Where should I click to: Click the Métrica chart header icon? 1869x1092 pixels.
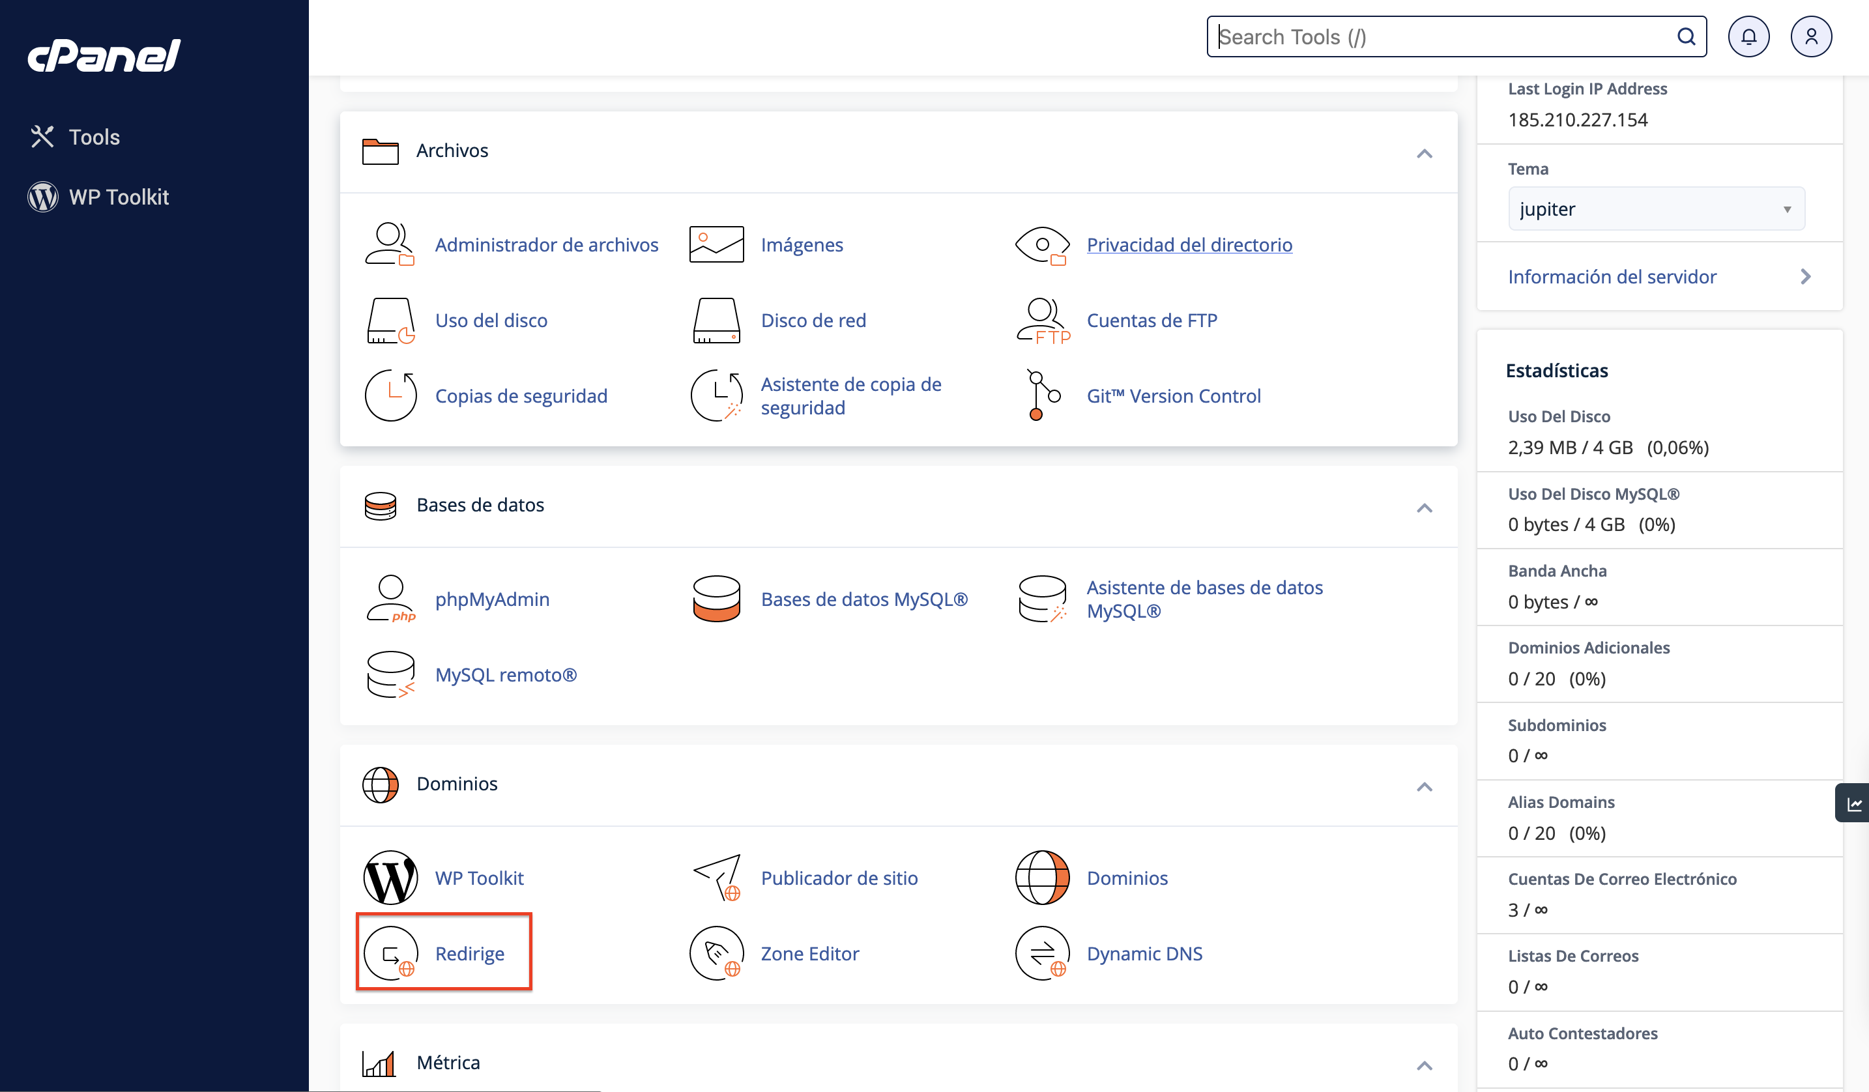[x=379, y=1063]
